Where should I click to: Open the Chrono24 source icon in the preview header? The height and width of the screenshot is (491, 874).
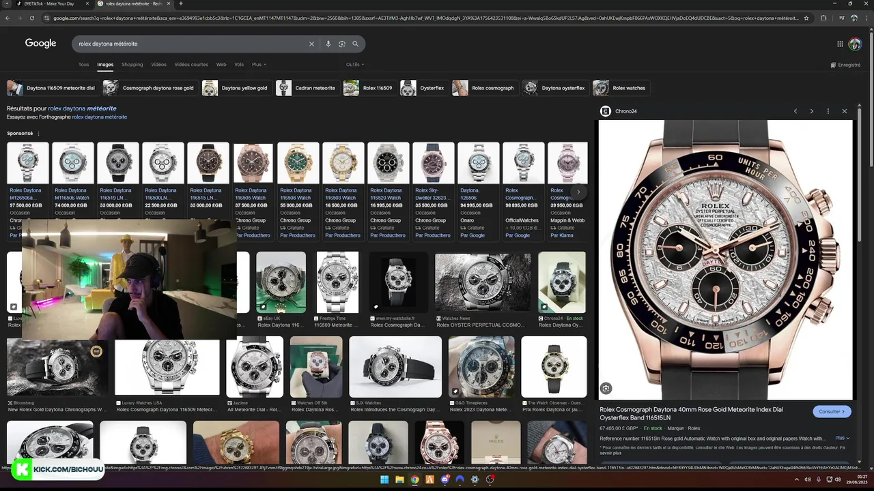tap(605, 111)
